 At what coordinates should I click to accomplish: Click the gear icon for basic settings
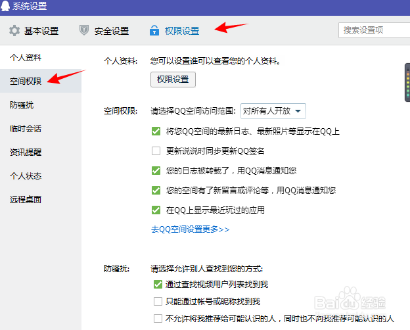point(14,31)
